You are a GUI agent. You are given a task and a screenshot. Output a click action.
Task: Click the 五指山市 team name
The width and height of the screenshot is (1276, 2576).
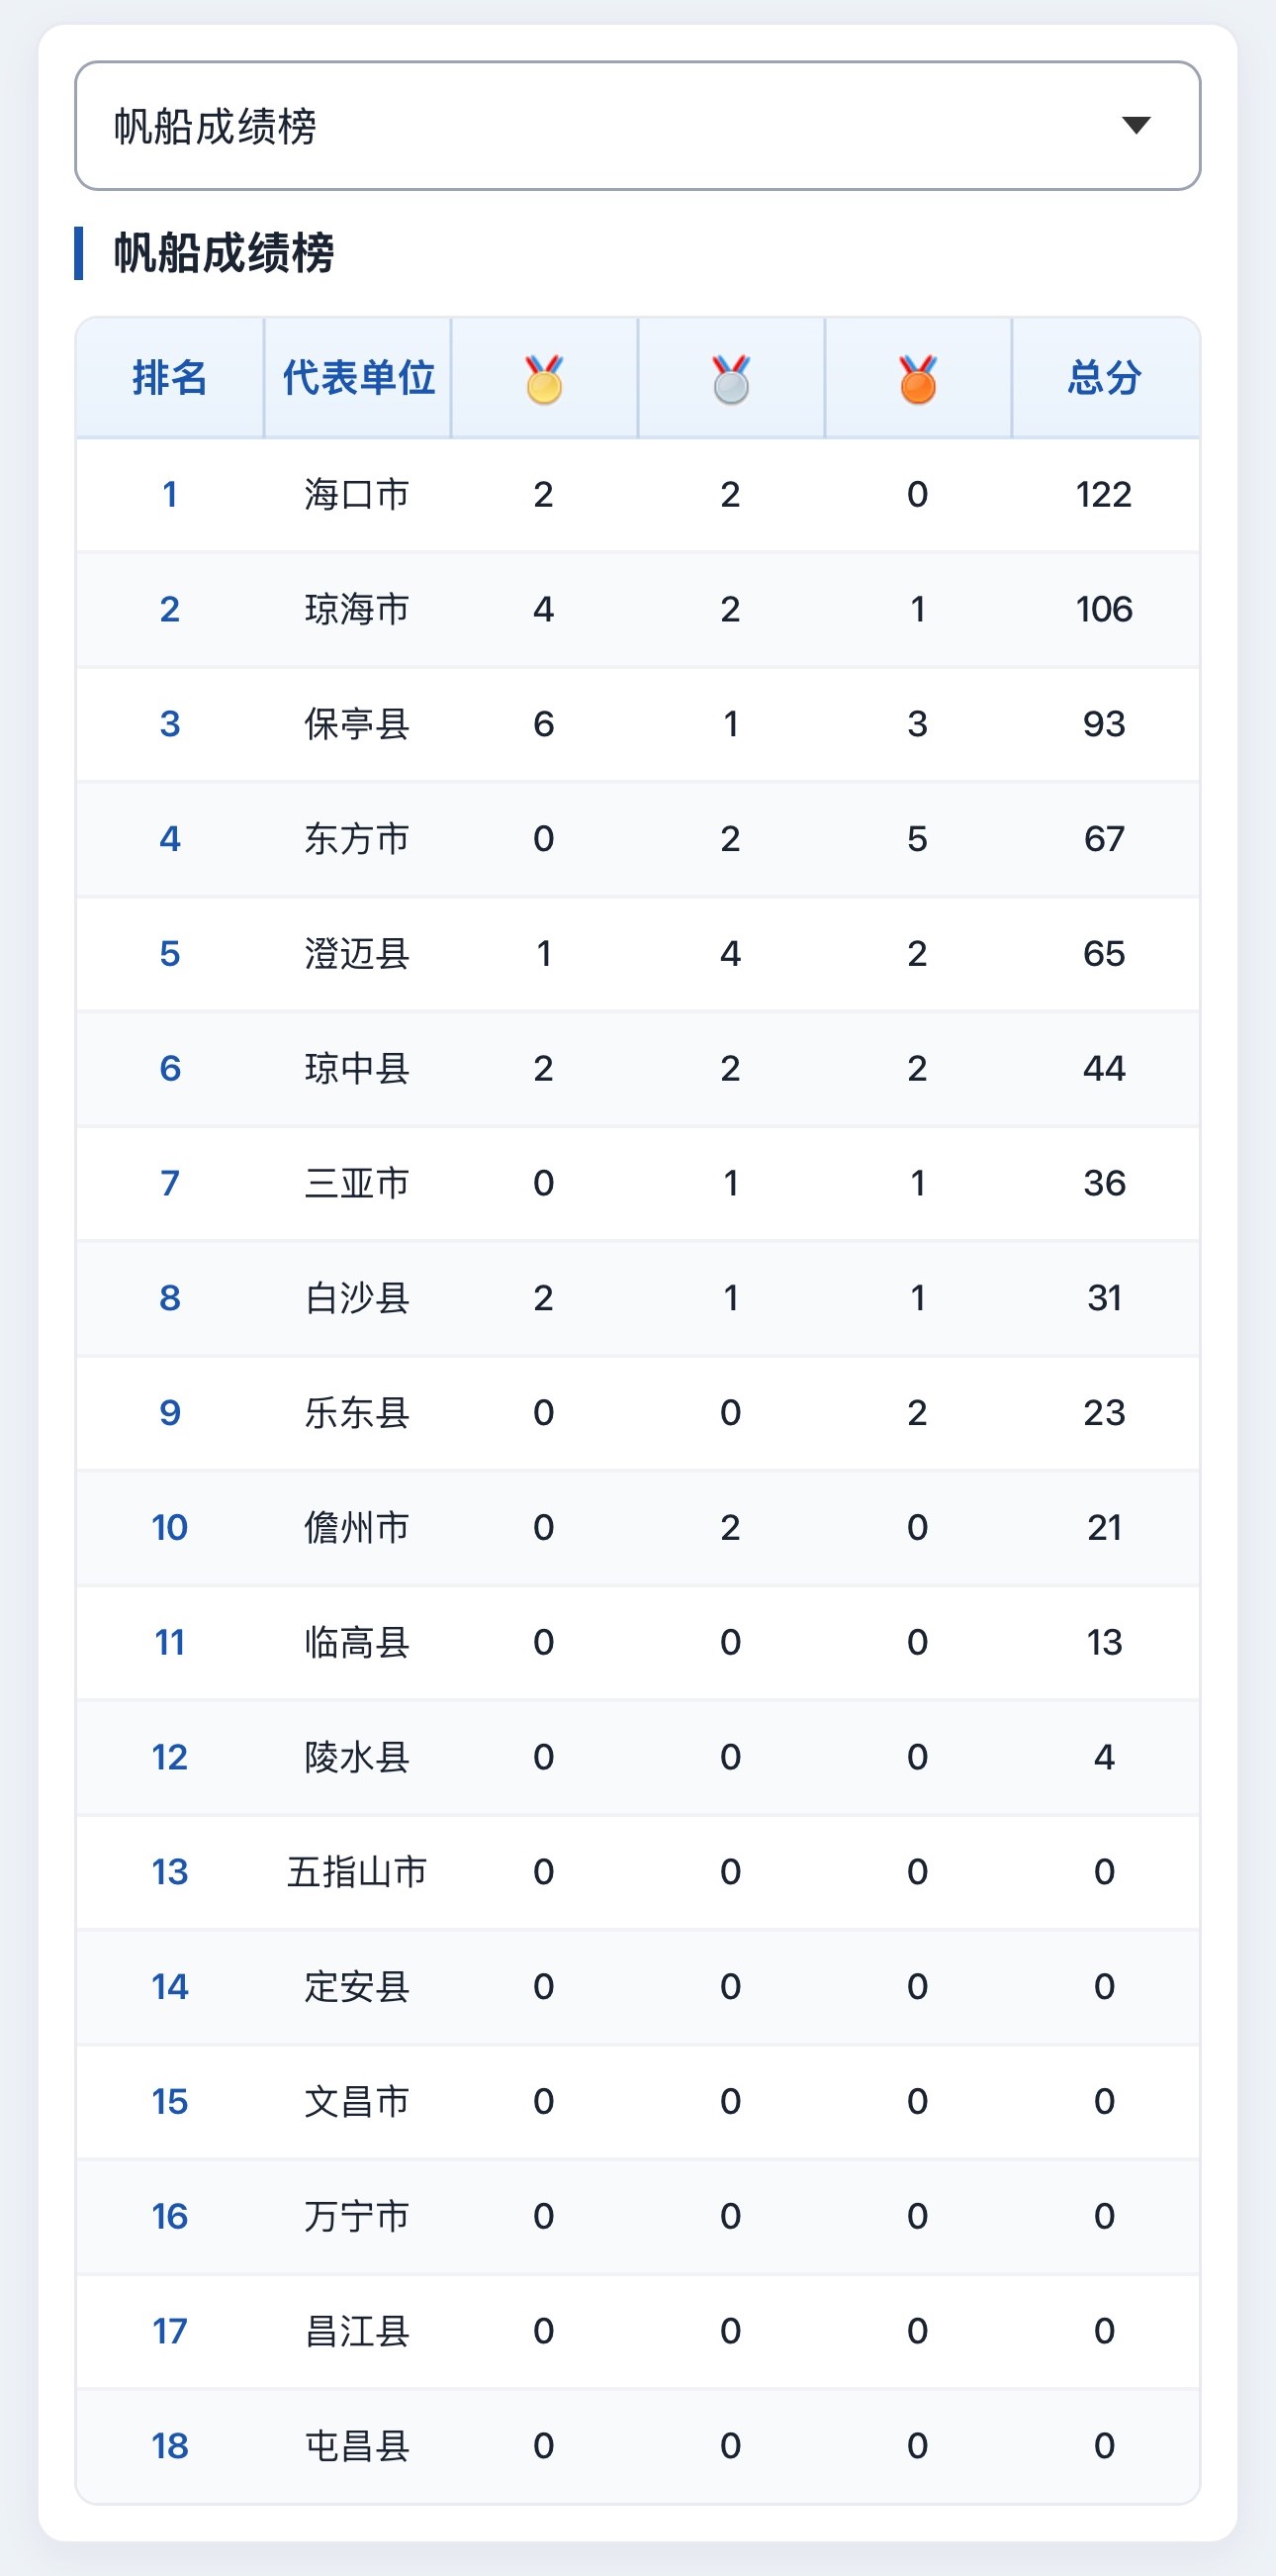tap(357, 1872)
